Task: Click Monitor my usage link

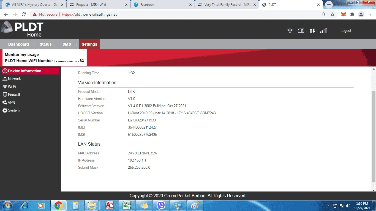Action: (22, 55)
